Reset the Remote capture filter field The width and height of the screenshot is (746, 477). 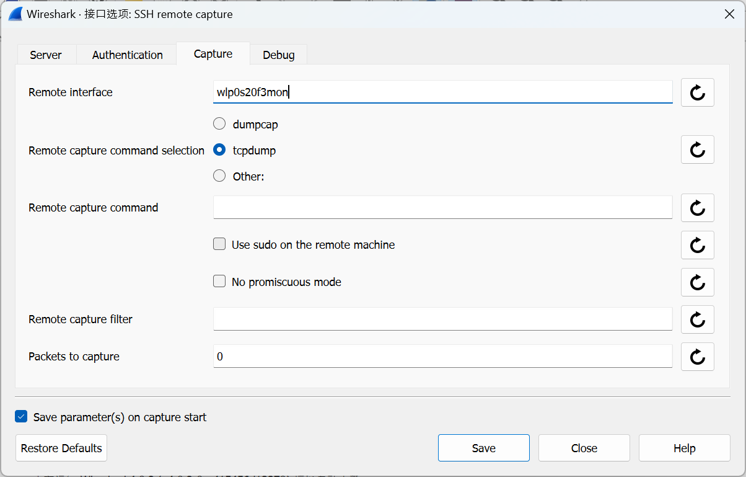pyautogui.click(x=697, y=319)
